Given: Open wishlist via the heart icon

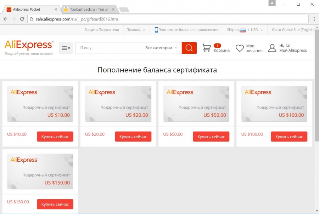Looking at the screenshot, I should (x=240, y=48).
